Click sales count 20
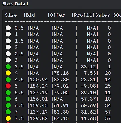 pos(108,73)
